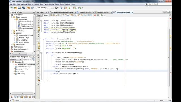Toggle Show Fields filter in Navigator bottom bar
This screenshot has width=181, height=102.
click(x=15, y=97)
